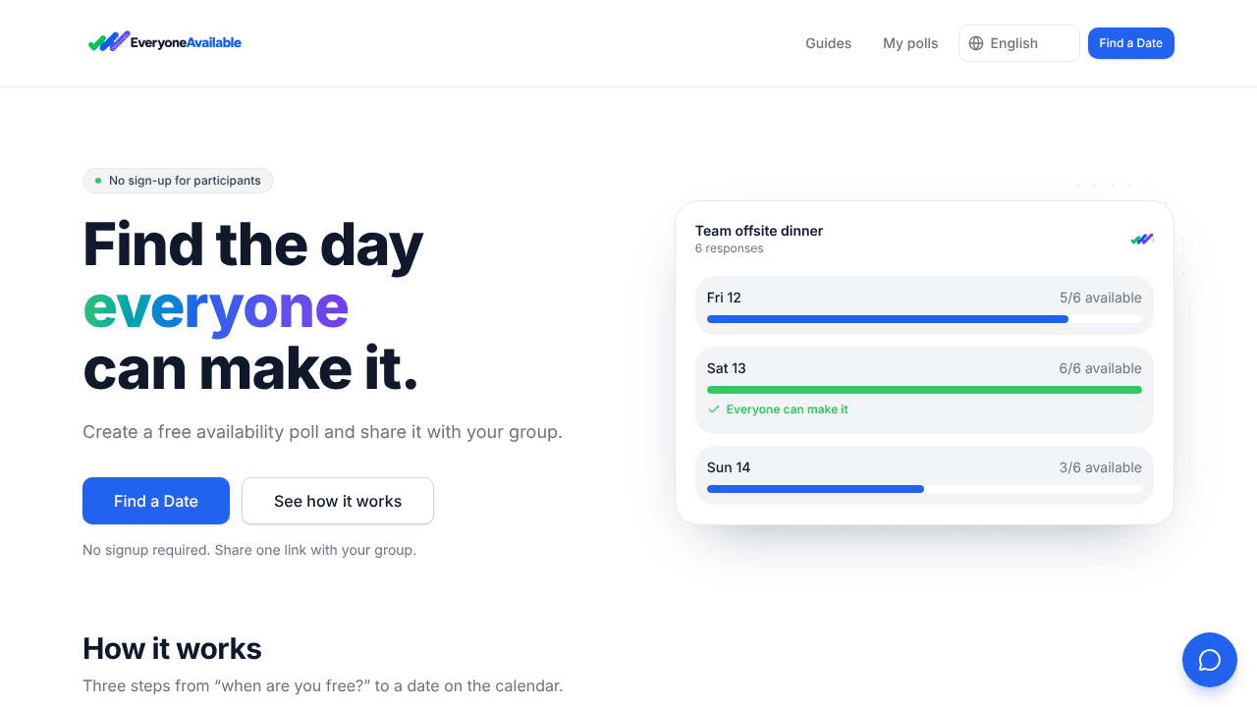Click the small logo in poll card

(1142, 239)
